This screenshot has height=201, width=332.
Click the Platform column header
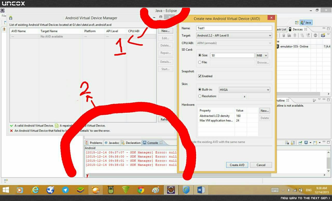(x=94, y=31)
